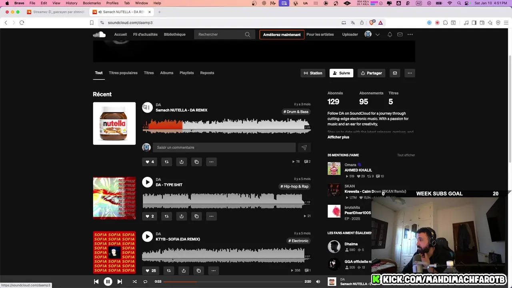The image size is (512, 288).
Task: Skip to next track in player bar
Action: [120, 282]
